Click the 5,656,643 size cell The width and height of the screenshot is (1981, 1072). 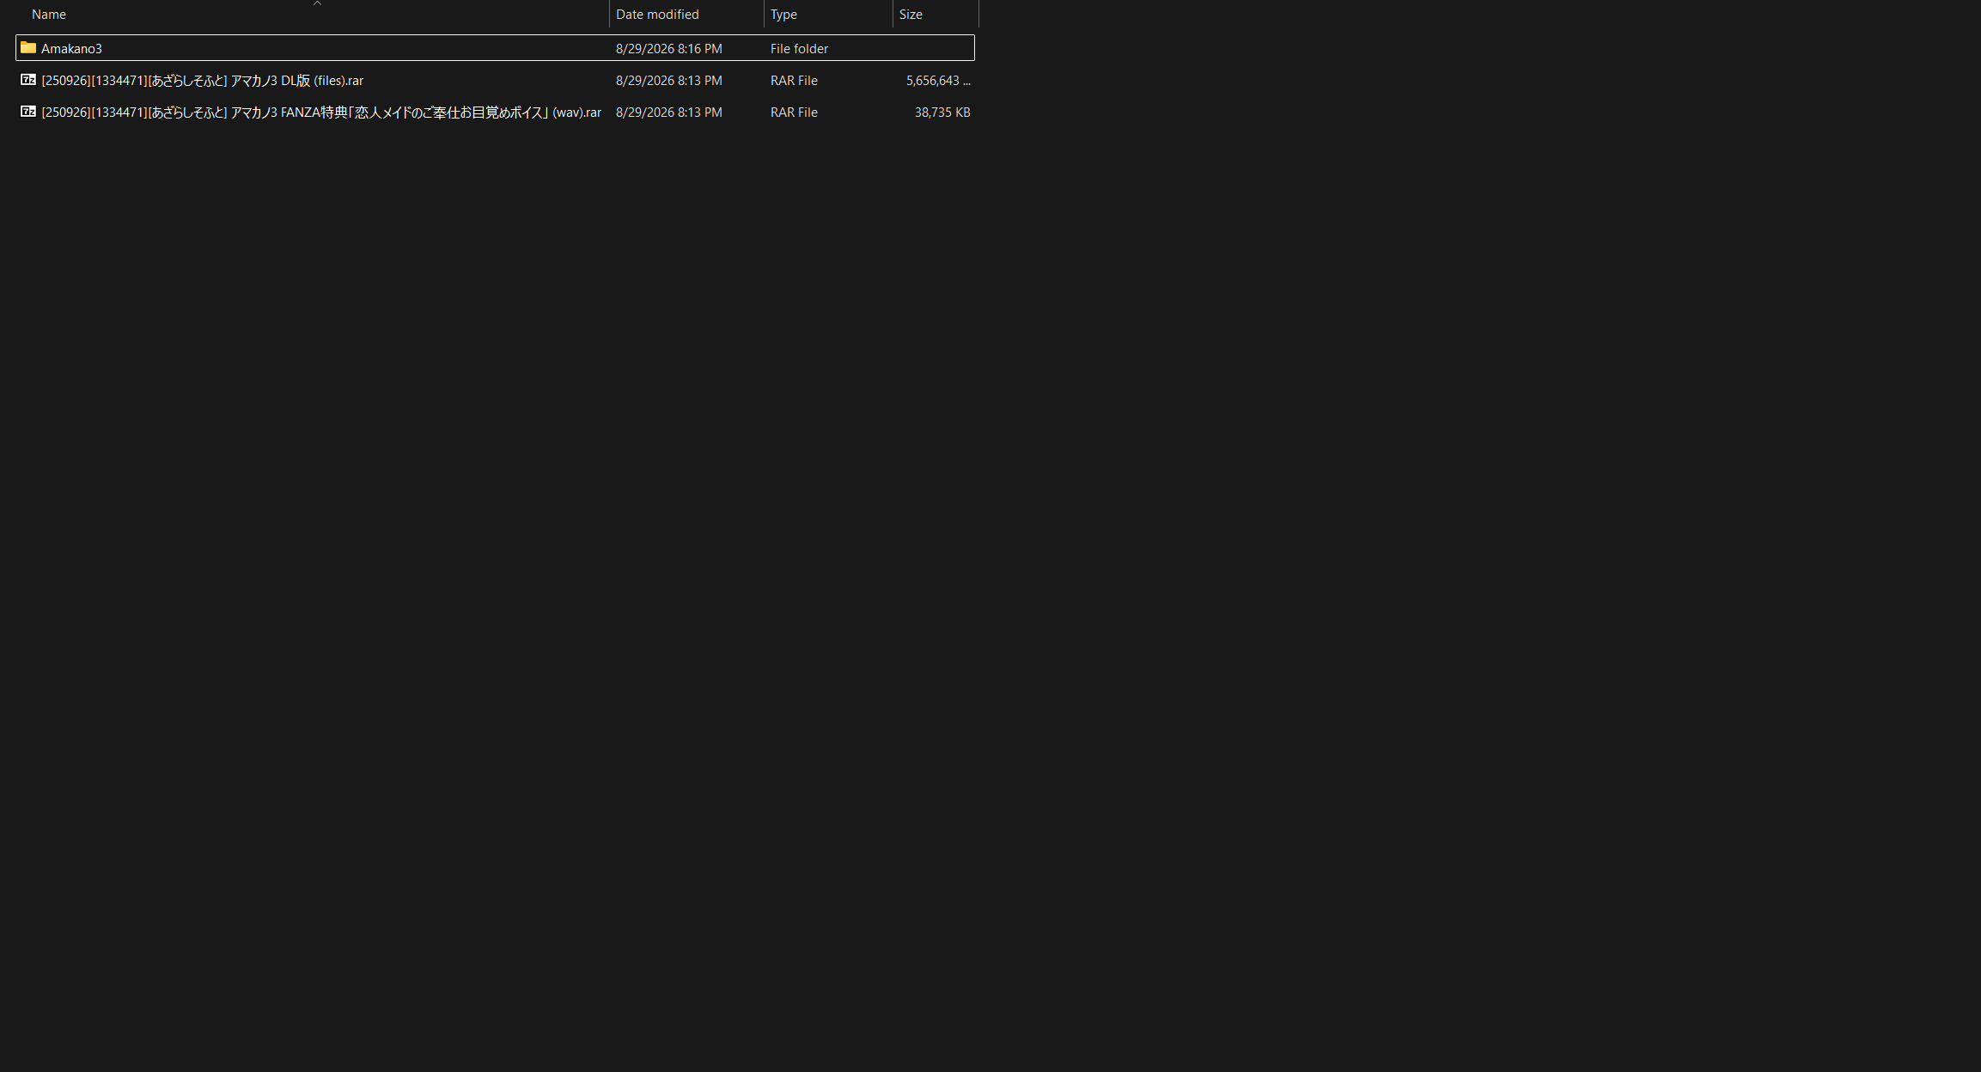[x=938, y=81]
